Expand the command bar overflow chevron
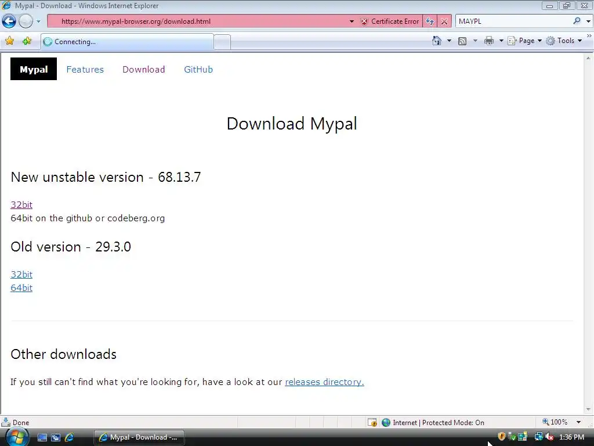The image size is (594, 446). click(x=589, y=35)
